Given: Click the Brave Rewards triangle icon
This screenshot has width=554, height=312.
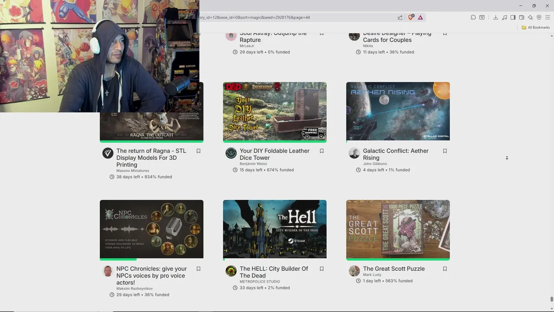Looking at the screenshot, I should coord(420,17).
